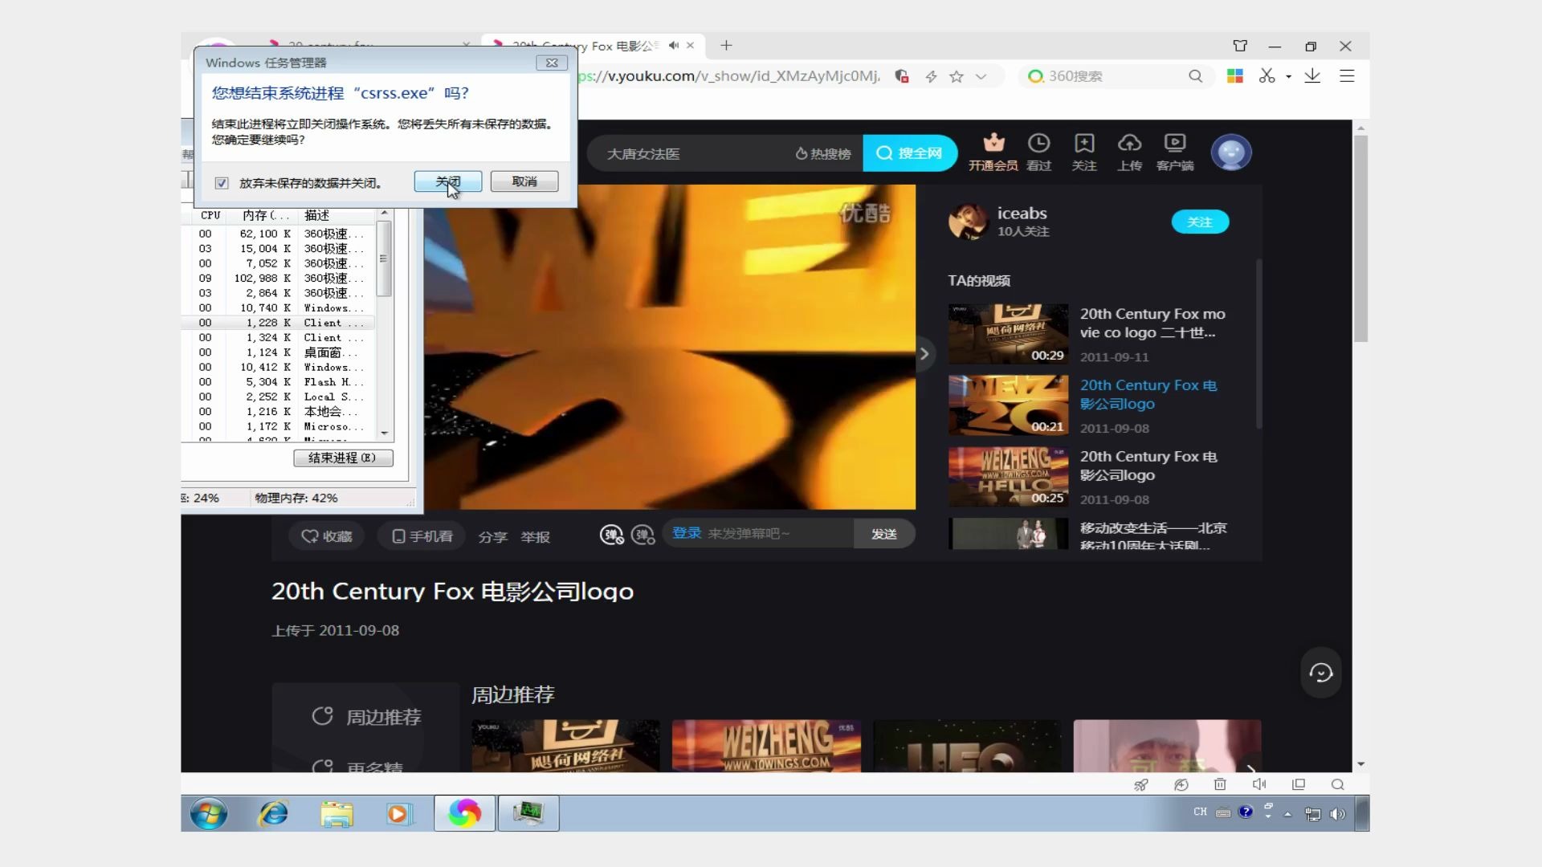This screenshot has height=867, width=1542.
Task: Click the 收藏 favorite button
Action: 327,535
